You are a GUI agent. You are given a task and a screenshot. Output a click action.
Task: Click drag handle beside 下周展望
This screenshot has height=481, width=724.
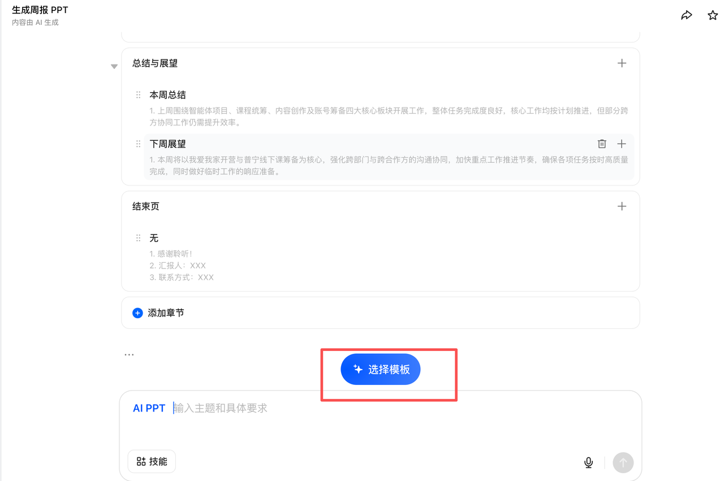(138, 144)
